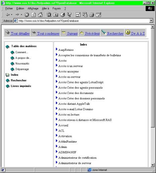The width and height of the screenshot is (156, 173).
Task: Expand the AarpRetries index entry
Action: (57, 49)
